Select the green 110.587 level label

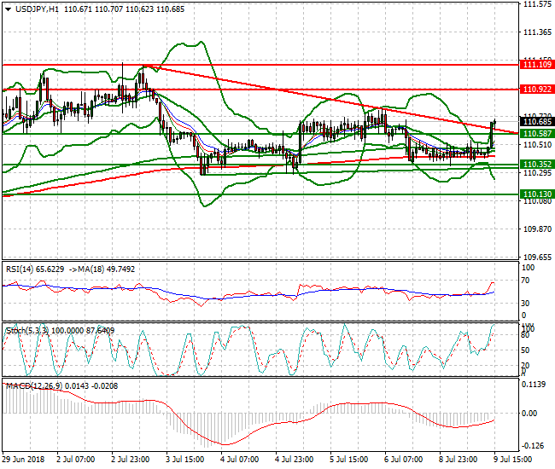point(537,134)
